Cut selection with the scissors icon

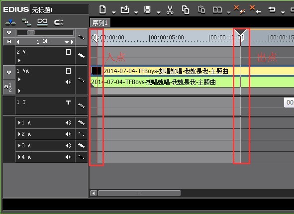pos(170,10)
